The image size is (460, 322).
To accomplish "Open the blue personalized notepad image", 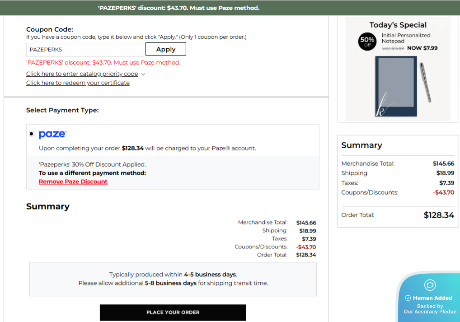I will point(396,87).
